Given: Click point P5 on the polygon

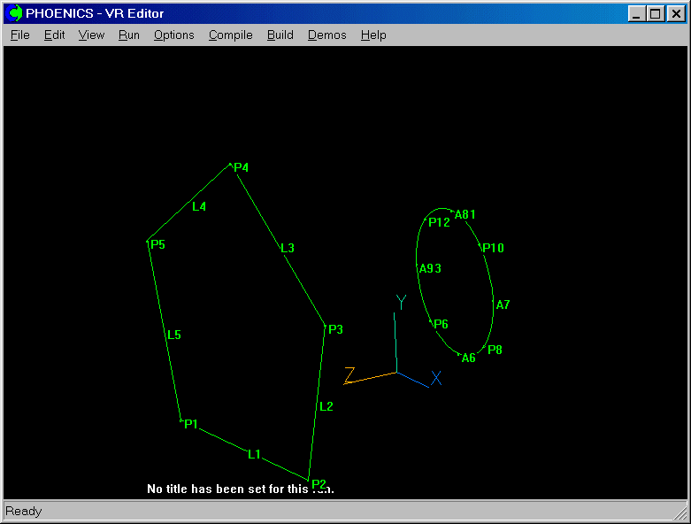Looking at the screenshot, I should pos(157,244).
